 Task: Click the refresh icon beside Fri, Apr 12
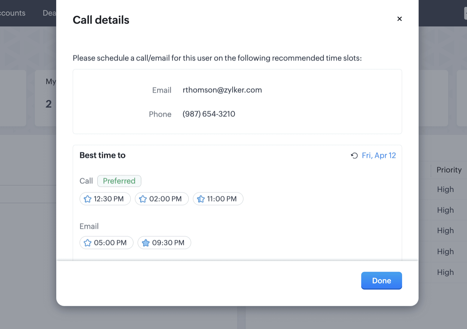[x=354, y=156]
